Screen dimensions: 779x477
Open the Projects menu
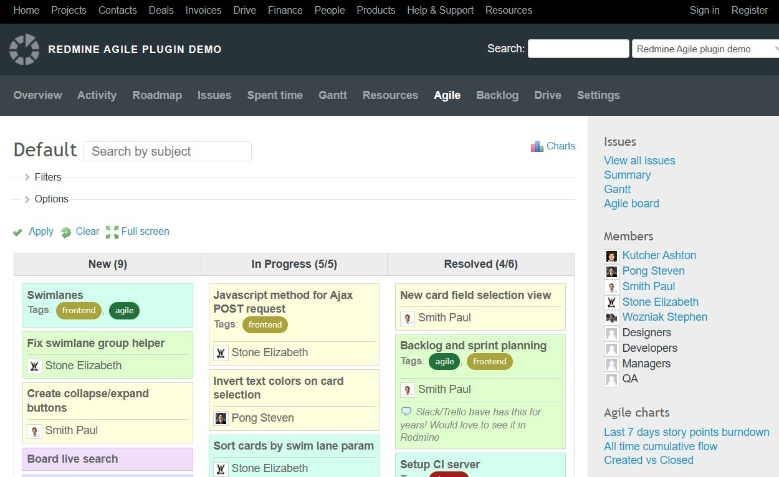pyautogui.click(x=69, y=11)
